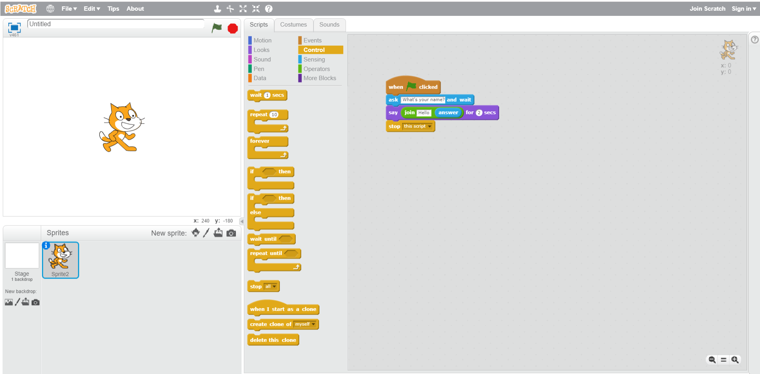Add new sprite from camera
The image size is (760, 374).
click(231, 233)
